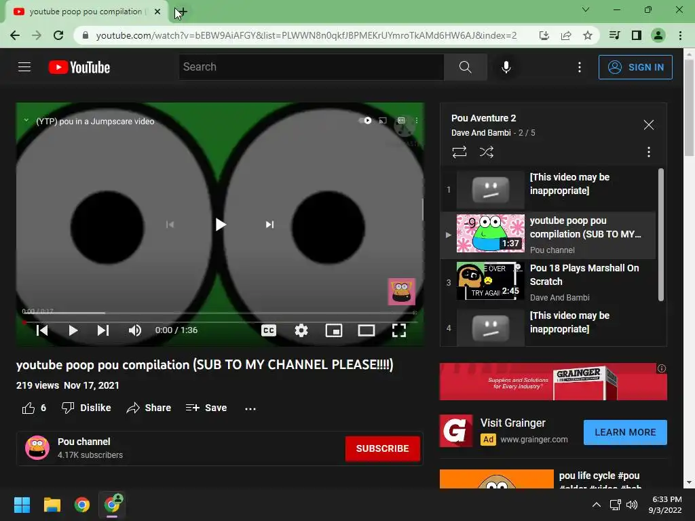Click the address bar URL

click(306, 35)
